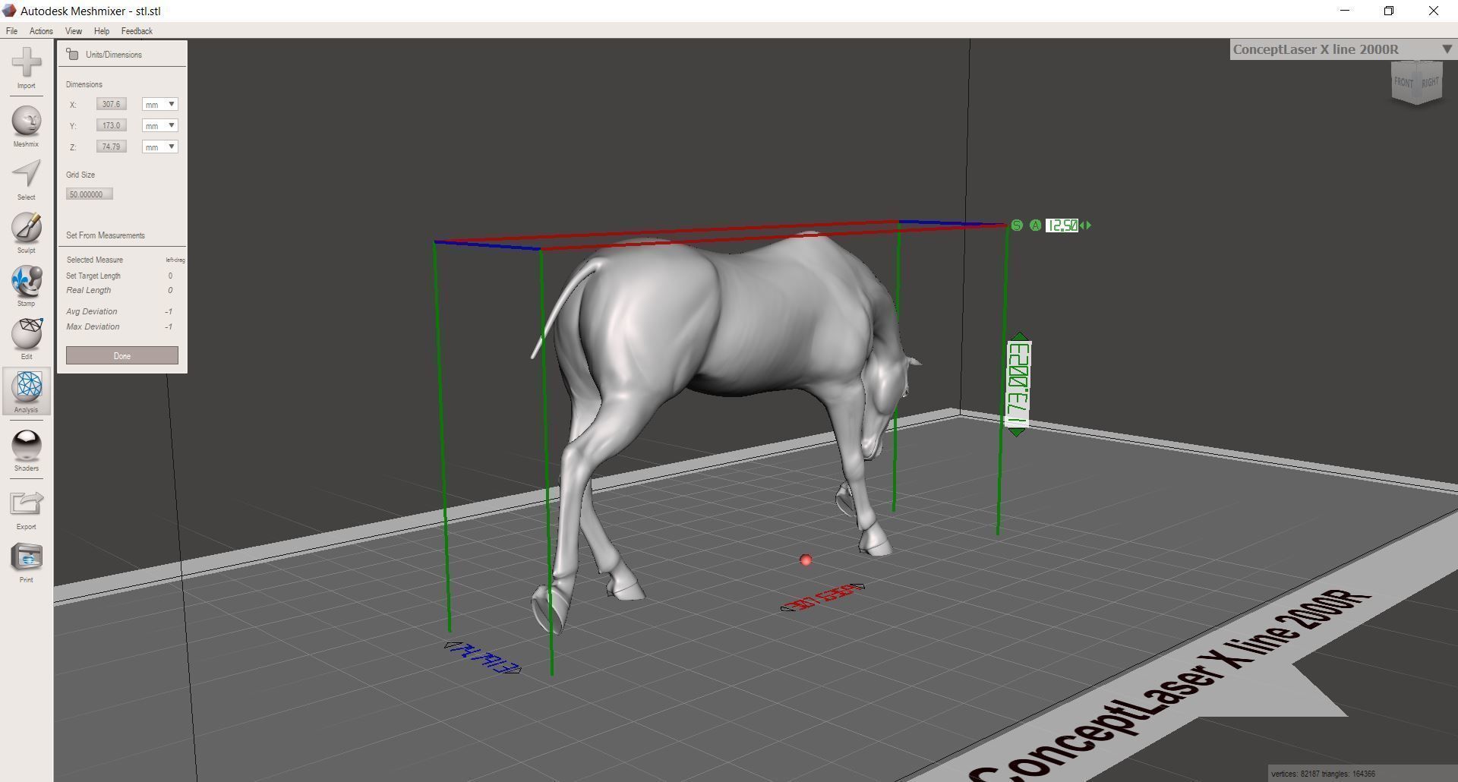Image resolution: width=1458 pixels, height=782 pixels.
Task: Open the Y dimension units dropdown
Action: click(159, 125)
